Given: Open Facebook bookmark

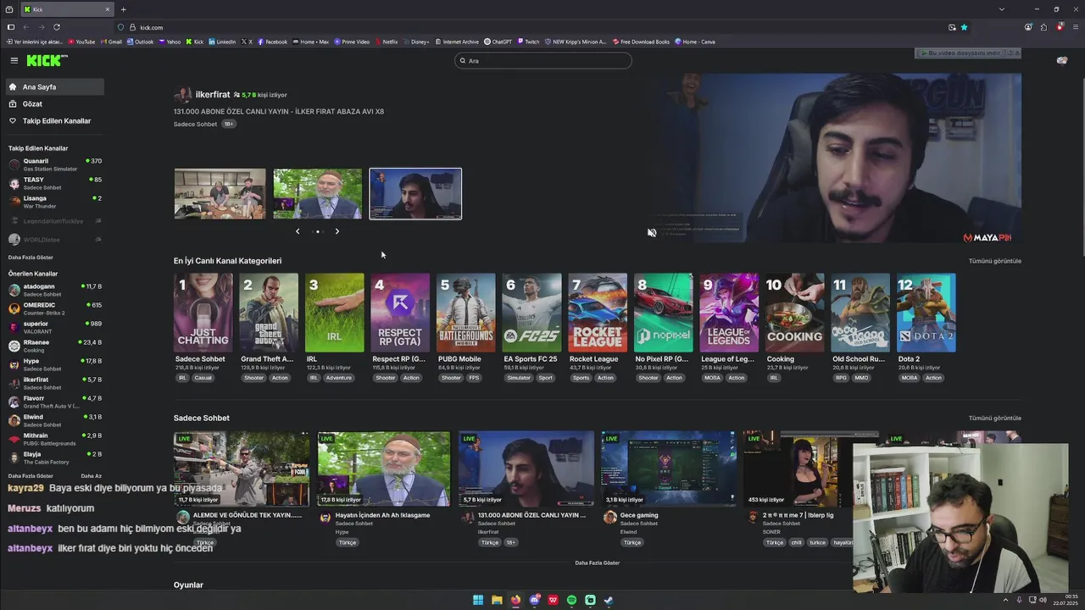Looking at the screenshot, I should (x=272, y=42).
